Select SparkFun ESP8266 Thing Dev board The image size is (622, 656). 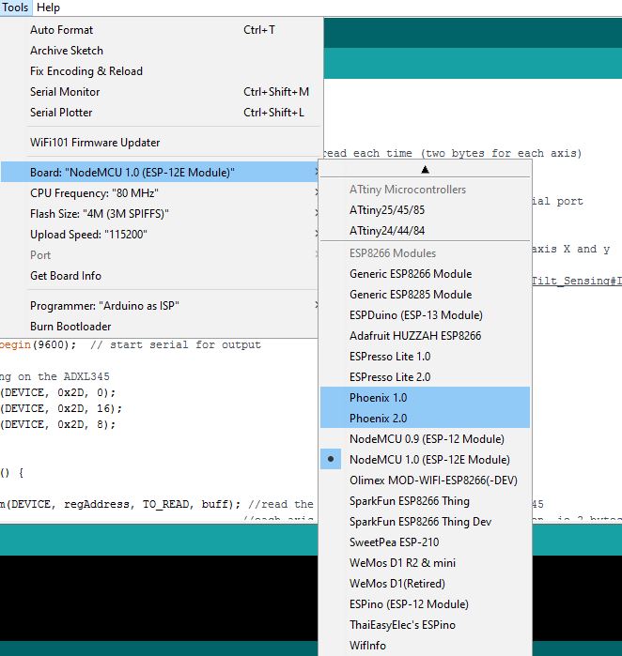[x=425, y=521]
